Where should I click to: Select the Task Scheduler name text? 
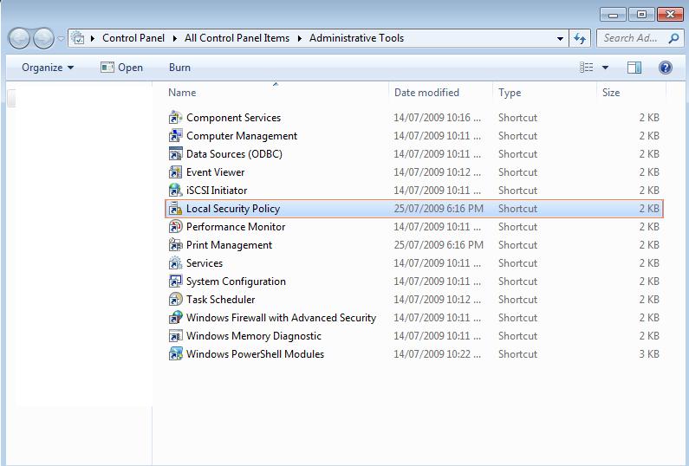tap(221, 300)
